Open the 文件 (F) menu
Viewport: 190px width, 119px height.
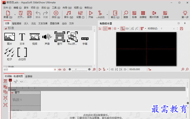7,8
